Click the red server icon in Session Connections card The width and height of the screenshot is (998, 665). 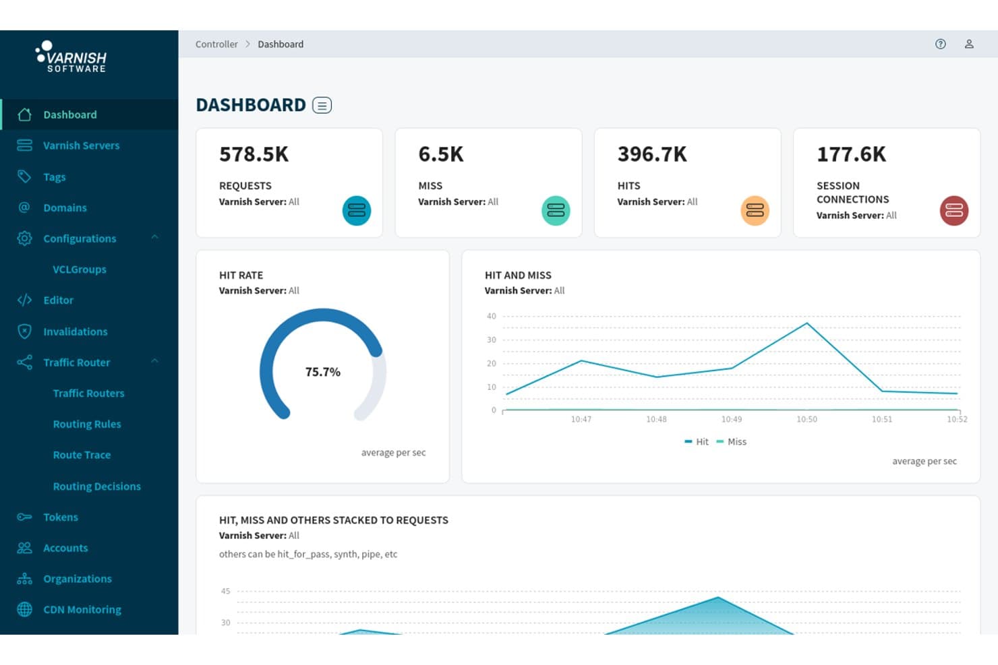[x=954, y=211]
